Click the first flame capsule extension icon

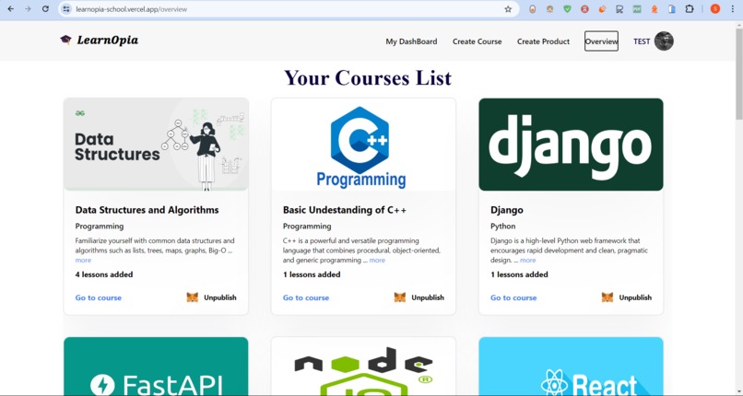(533, 9)
